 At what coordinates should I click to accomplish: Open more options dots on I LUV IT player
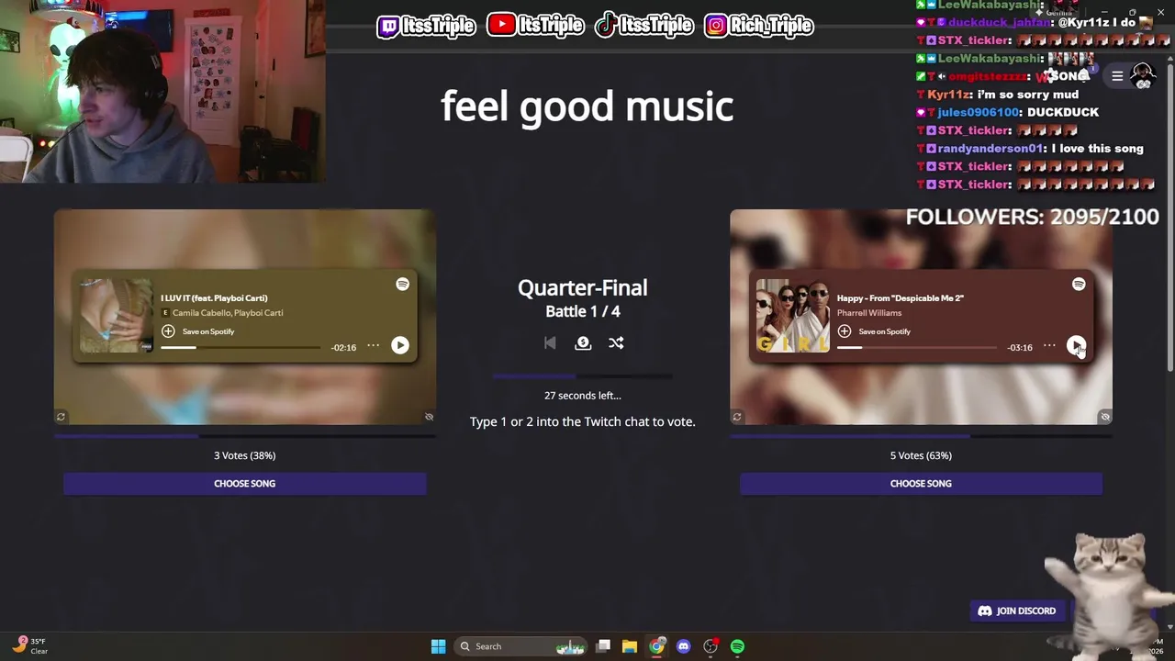(373, 346)
